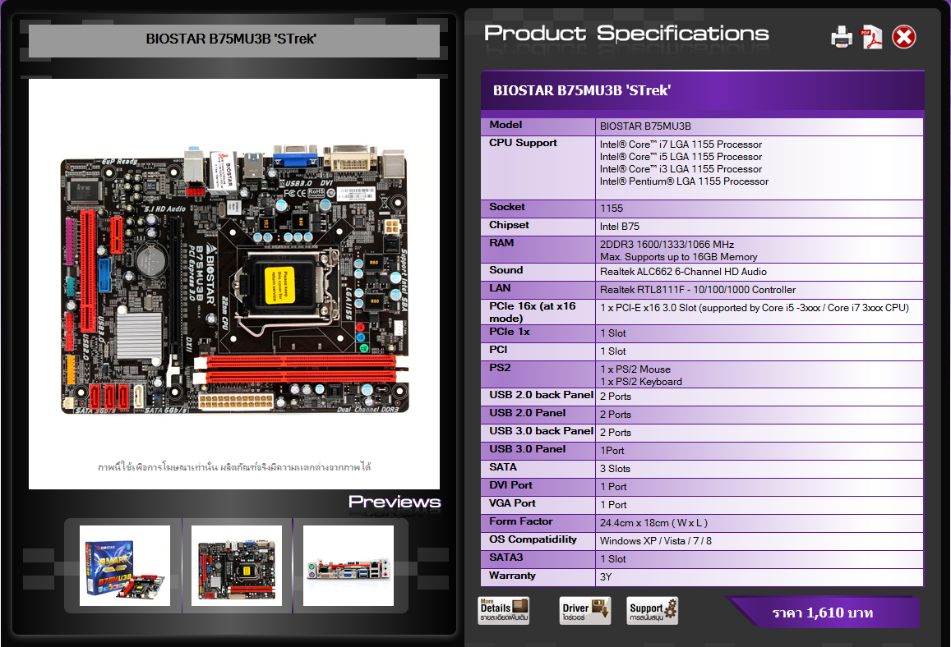The height and width of the screenshot is (647, 951).
Task: Click 'Intel Pentium LGA 1155 Processor' line
Action: click(684, 181)
